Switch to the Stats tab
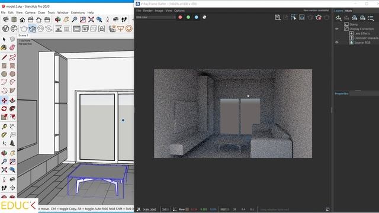This screenshot has height=213, width=379. (349, 11)
